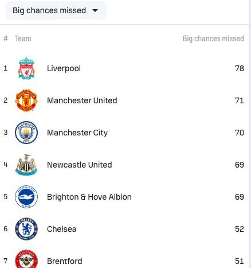The width and height of the screenshot is (251, 268).
Task: Click the Manchester City club crest
Action: [x=26, y=133]
